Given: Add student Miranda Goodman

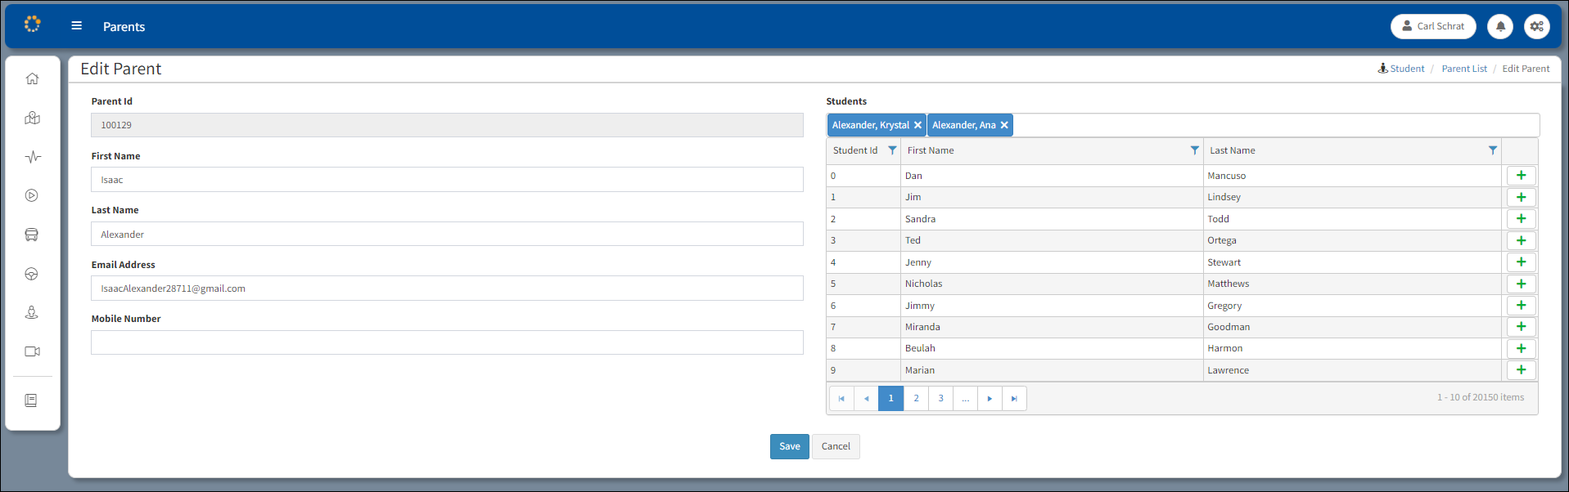Looking at the screenshot, I should (x=1521, y=327).
